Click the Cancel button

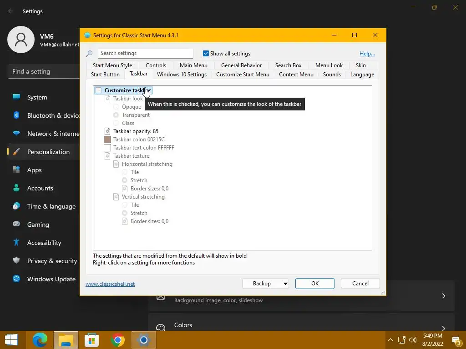(x=360, y=284)
